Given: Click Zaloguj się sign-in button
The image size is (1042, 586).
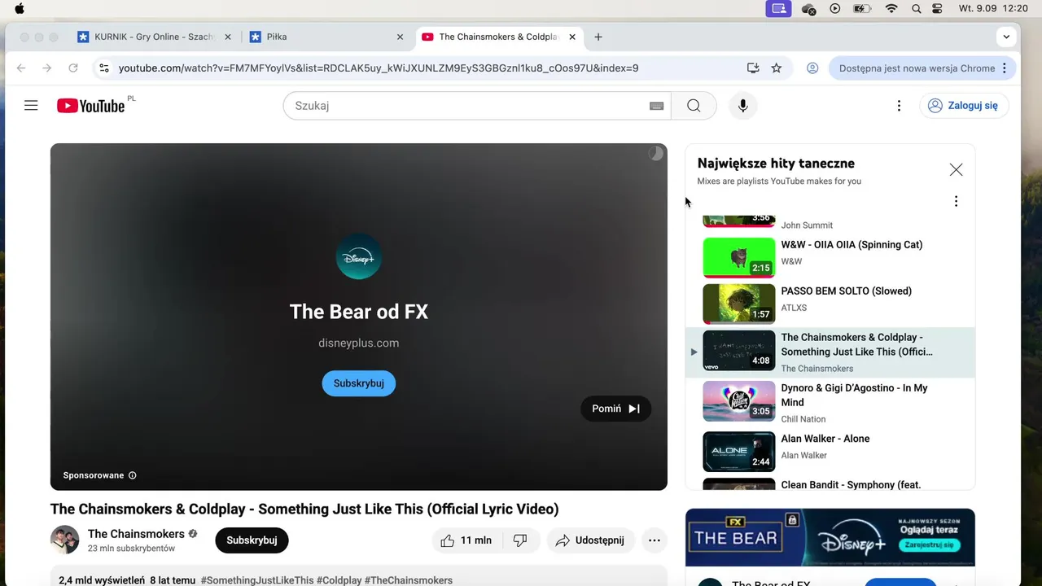Looking at the screenshot, I should point(964,106).
